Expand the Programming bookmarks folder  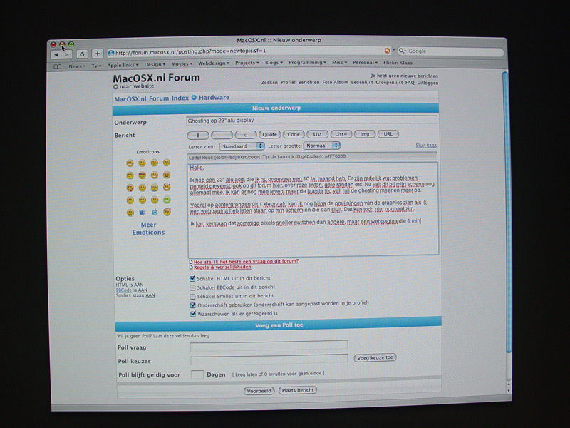pyautogui.click(x=308, y=63)
